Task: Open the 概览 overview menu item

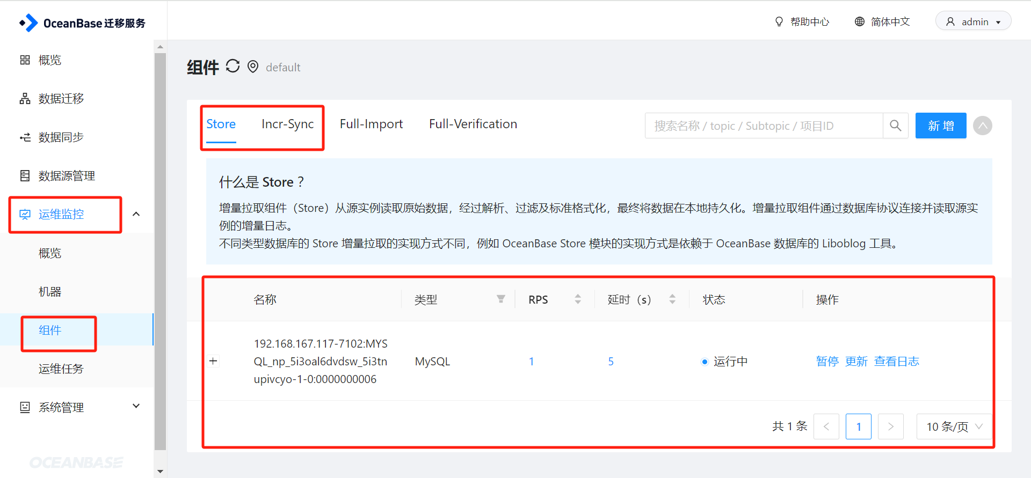Action: 49,60
